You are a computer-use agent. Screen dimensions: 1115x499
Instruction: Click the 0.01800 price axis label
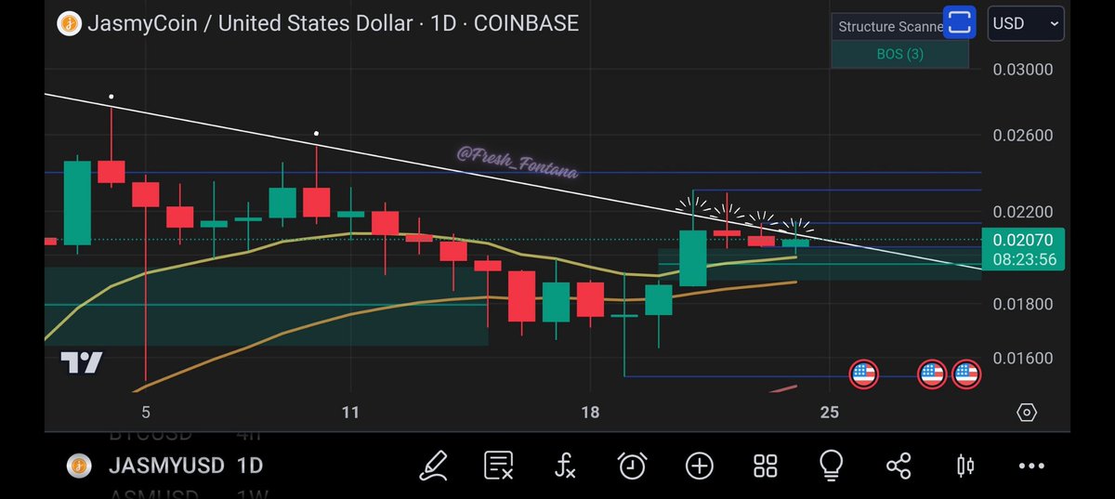(x=1023, y=304)
